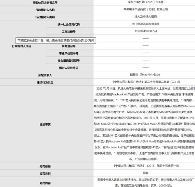Select the label 处罚内容
Viewport: 195px width, 187px height.
[x=45, y=183]
